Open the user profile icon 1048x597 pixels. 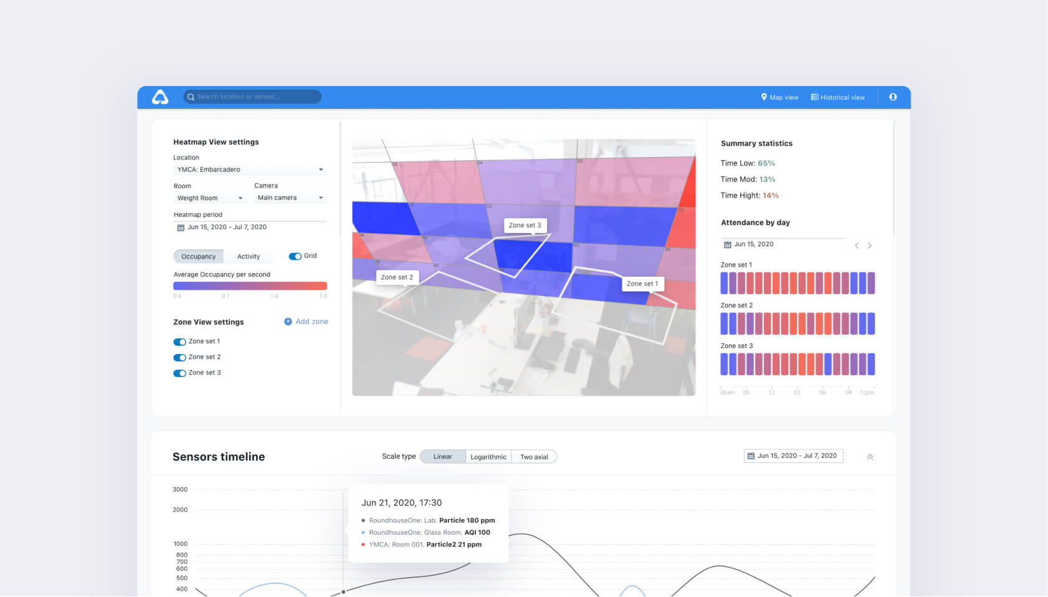pos(893,97)
